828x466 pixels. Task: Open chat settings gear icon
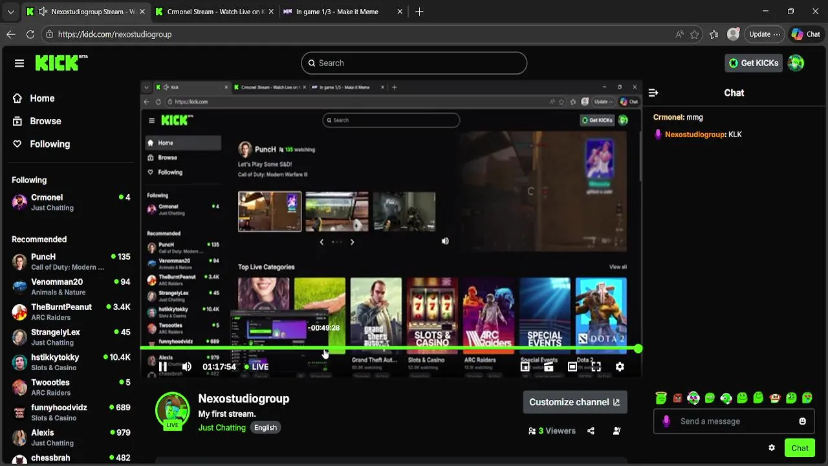coord(772,448)
